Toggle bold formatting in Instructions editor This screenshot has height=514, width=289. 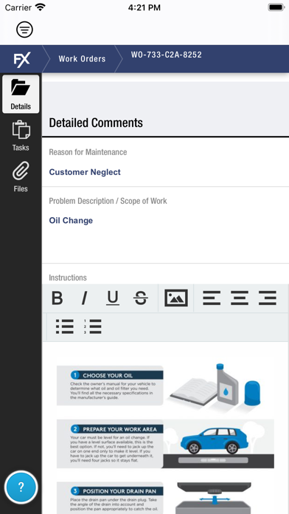tap(58, 298)
